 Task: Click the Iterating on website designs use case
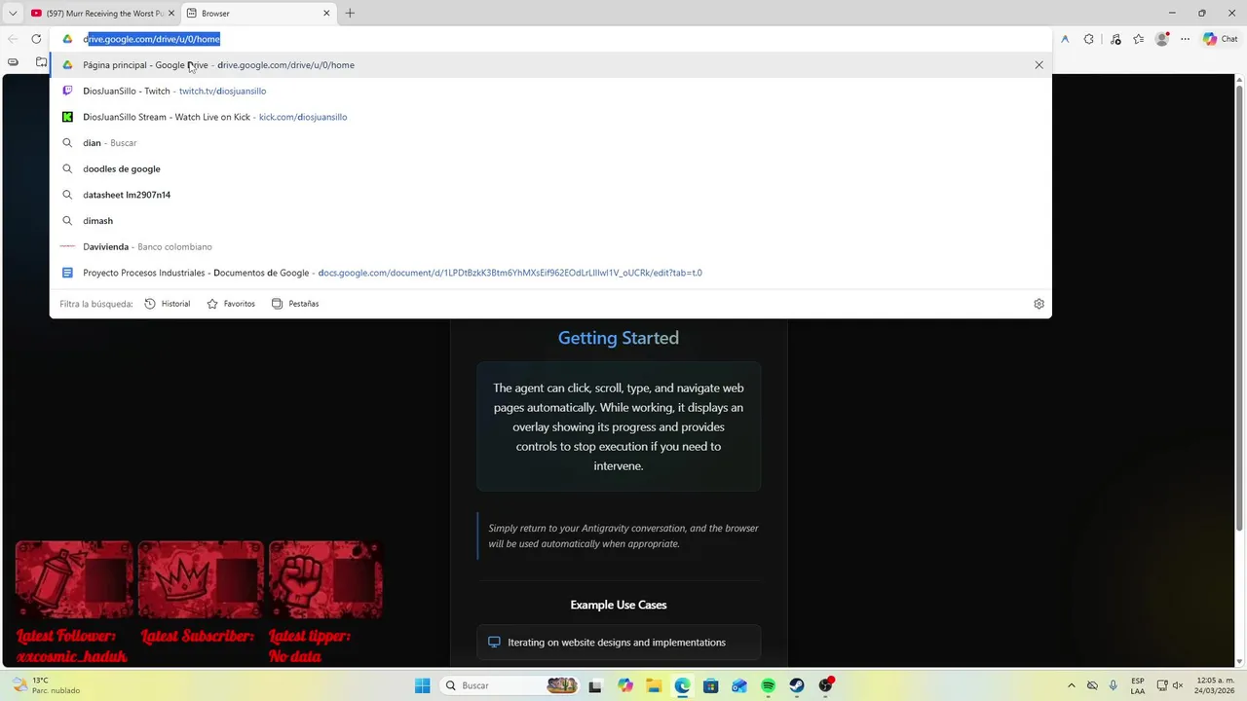[619, 643]
